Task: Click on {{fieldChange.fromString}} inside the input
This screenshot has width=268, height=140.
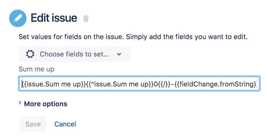Action: pos(216,84)
